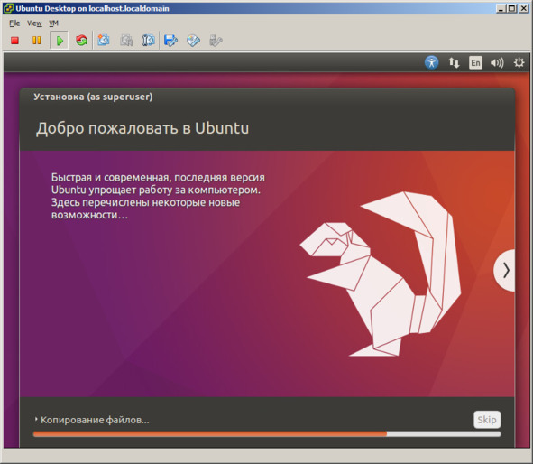The width and height of the screenshot is (533, 464).
Task: Open the network connections indicator
Action: tap(454, 62)
